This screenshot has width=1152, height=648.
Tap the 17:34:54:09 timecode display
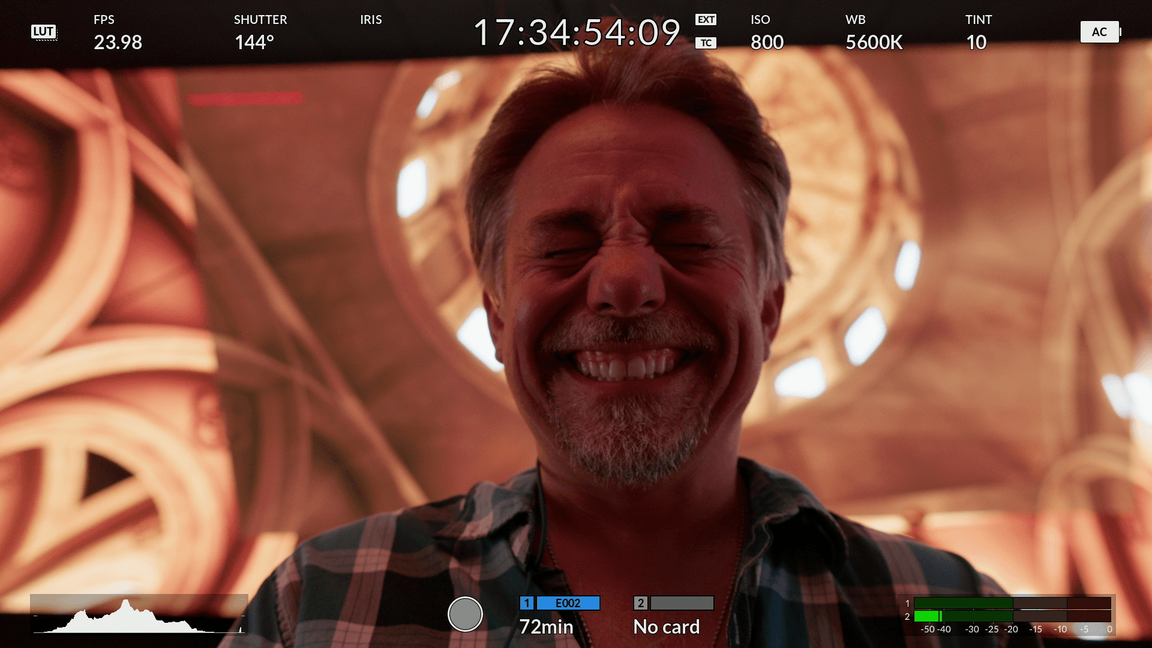pos(577,32)
